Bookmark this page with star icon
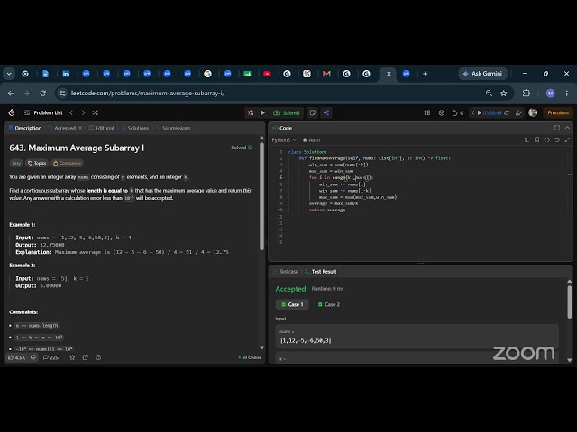 click(x=504, y=94)
